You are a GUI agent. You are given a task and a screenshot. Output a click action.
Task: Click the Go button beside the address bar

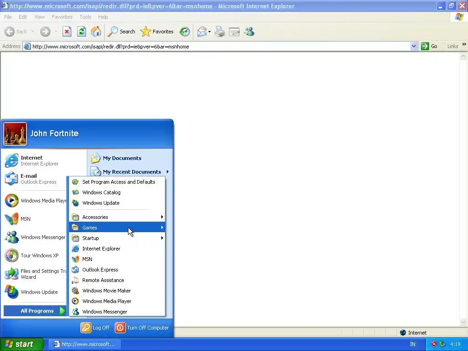tap(429, 46)
